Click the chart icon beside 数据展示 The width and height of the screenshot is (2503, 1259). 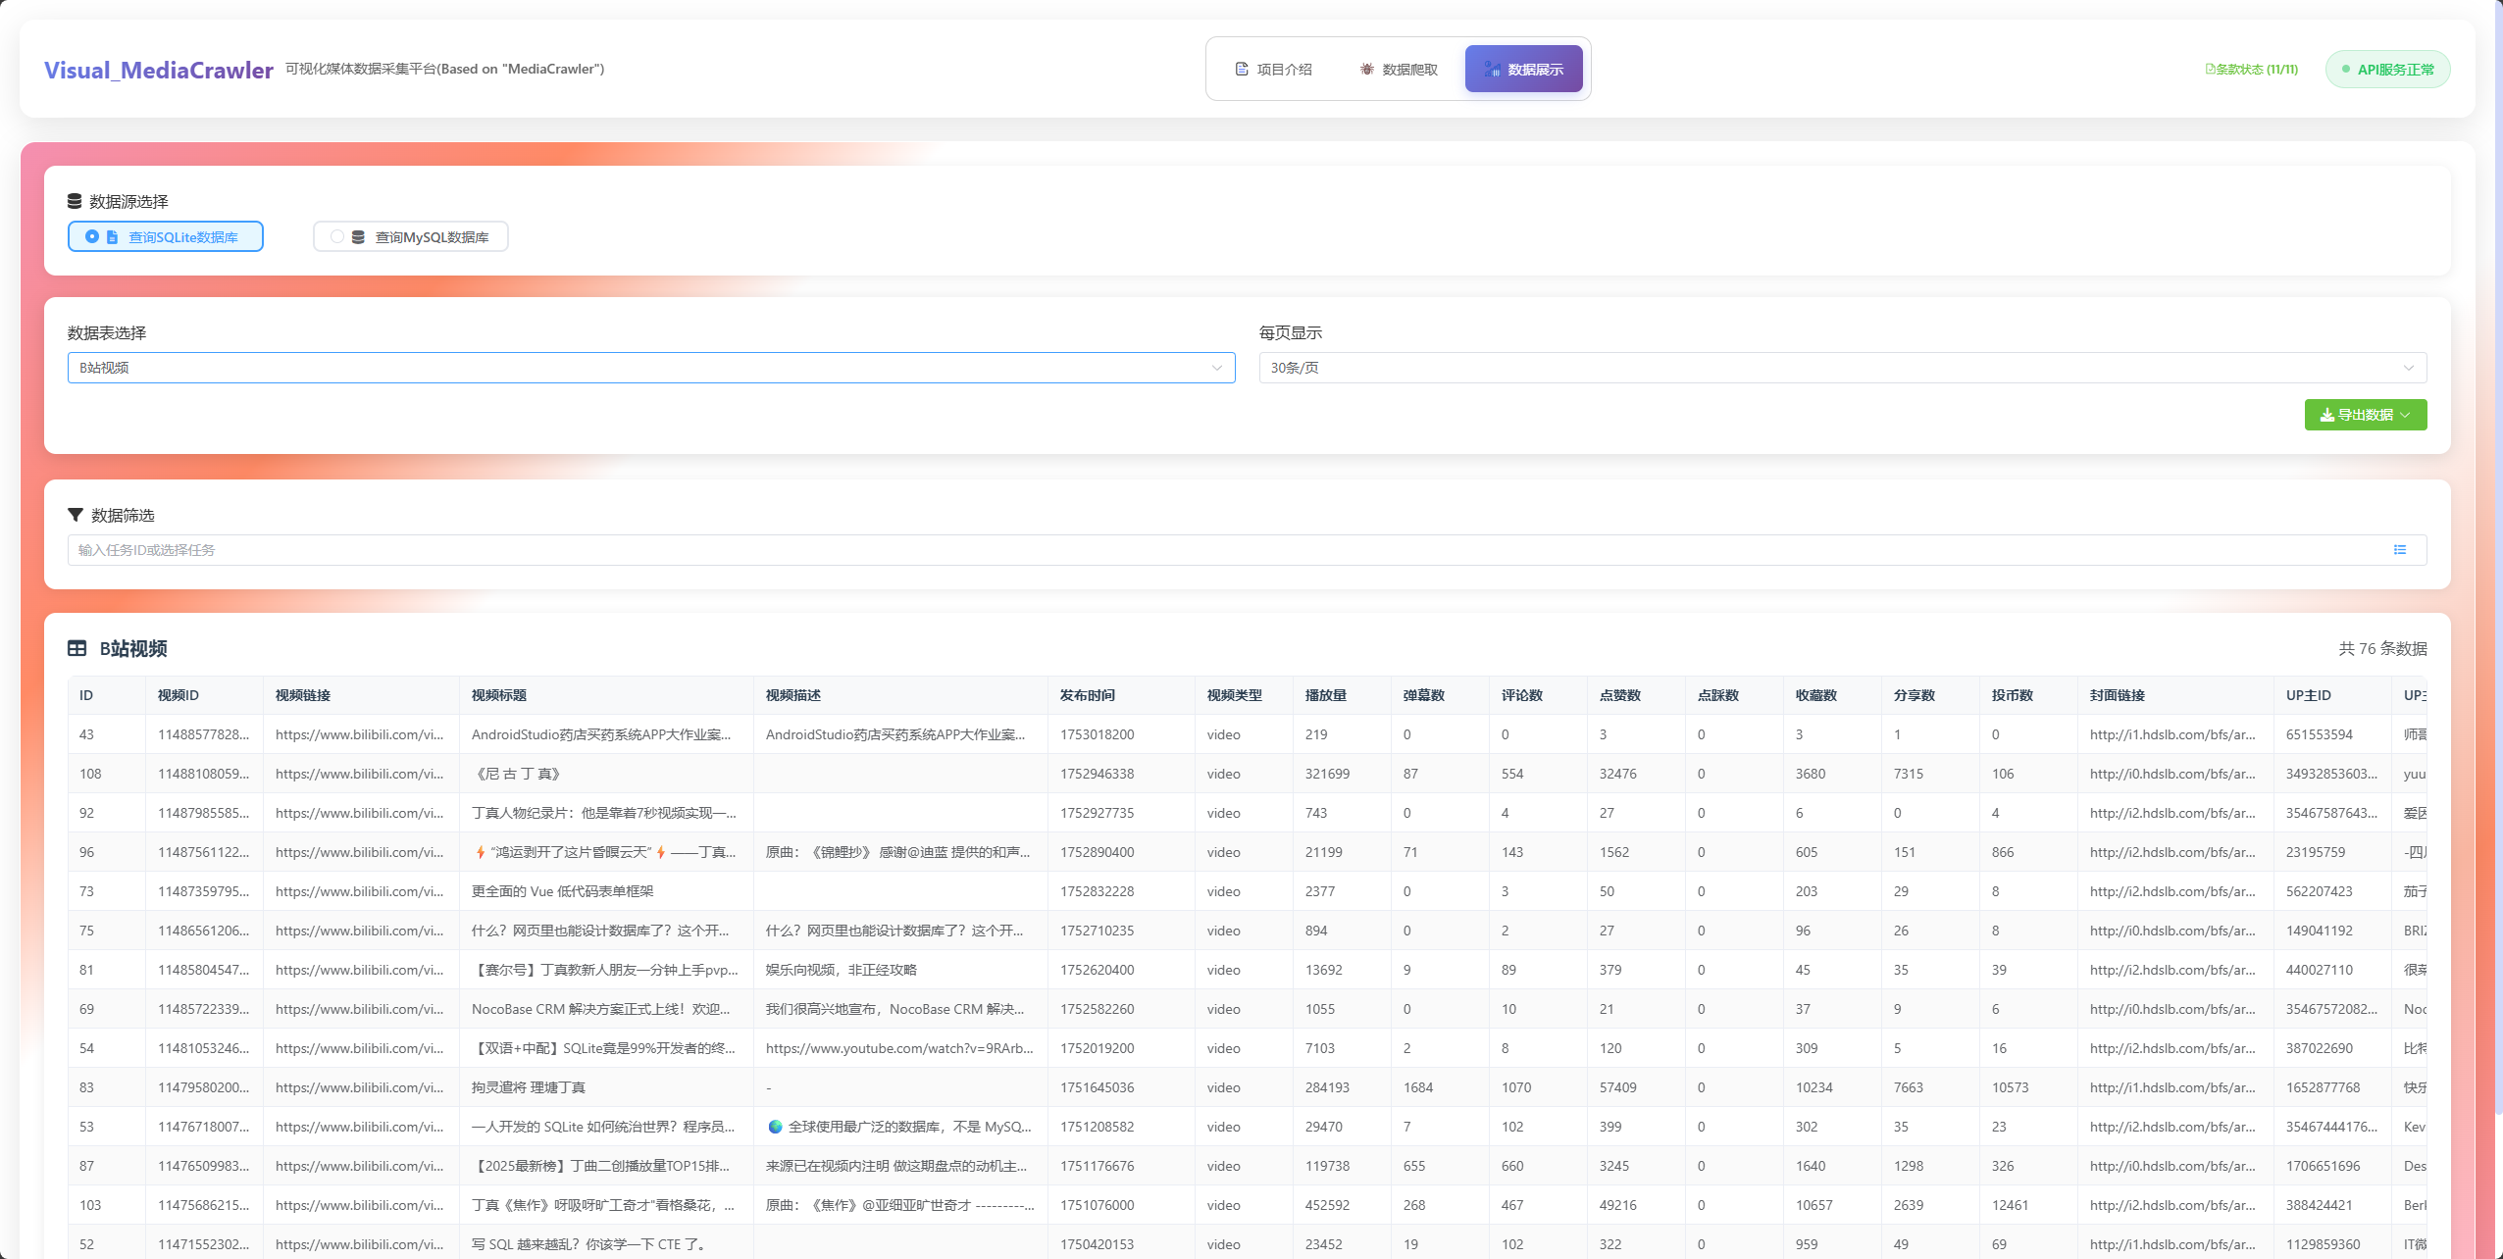tap(1492, 70)
